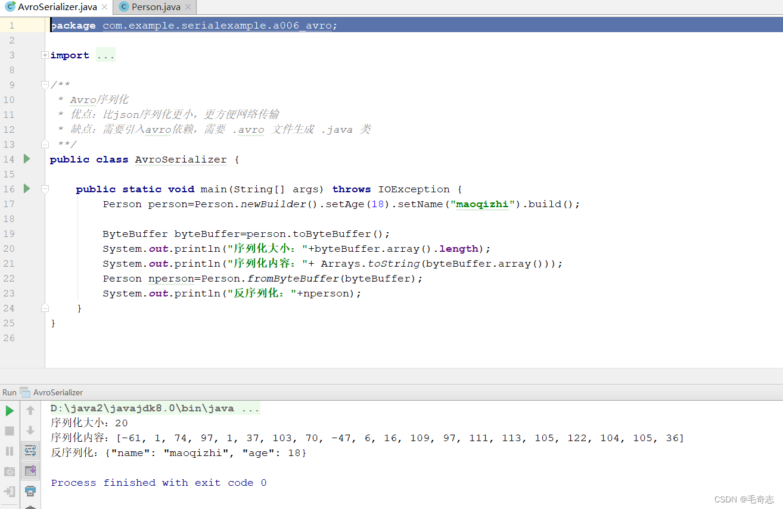Click the package declaration line
783x509 pixels.
point(414,26)
